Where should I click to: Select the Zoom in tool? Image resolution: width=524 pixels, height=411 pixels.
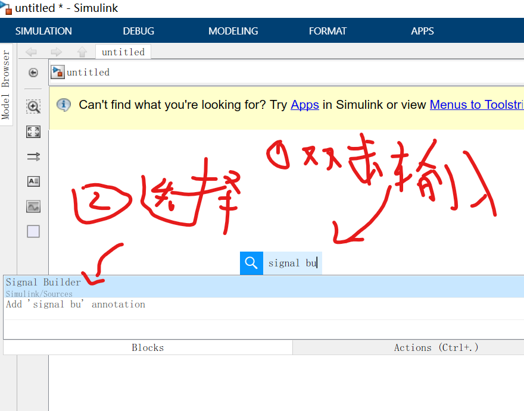(33, 106)
